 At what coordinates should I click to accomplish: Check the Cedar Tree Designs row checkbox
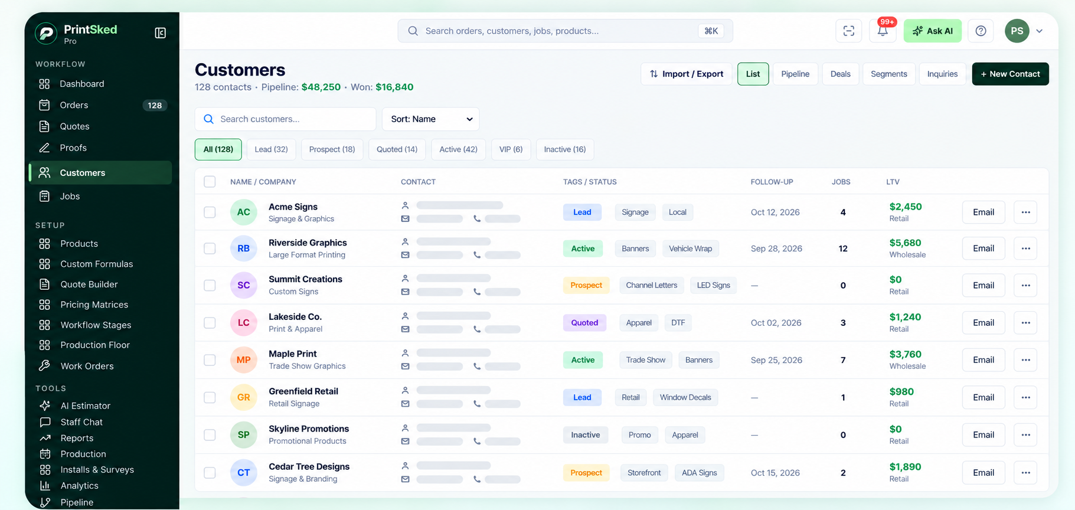(x=210, y=473)
